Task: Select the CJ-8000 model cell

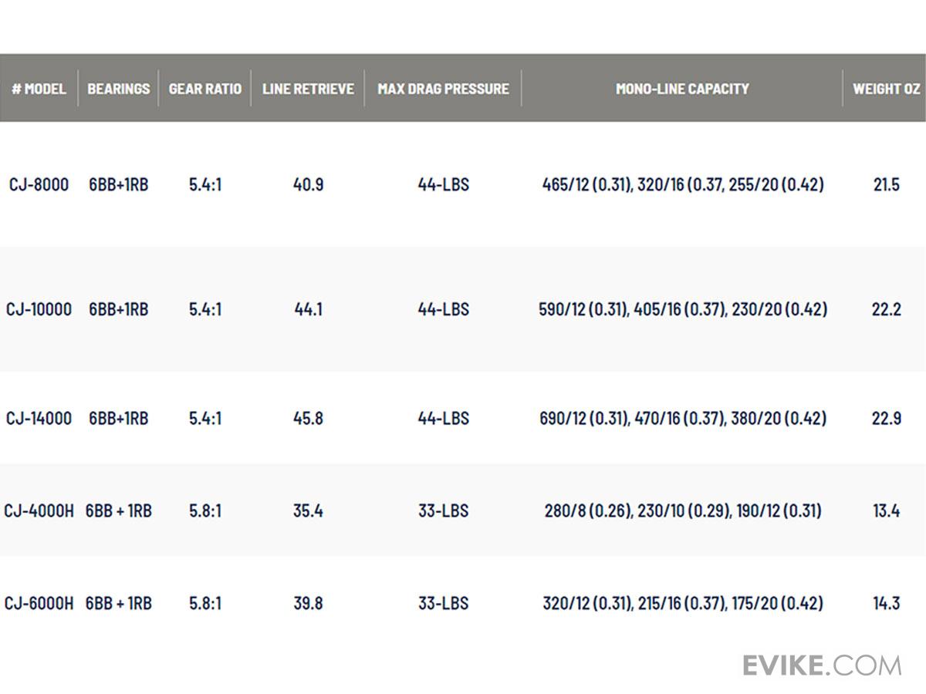Action: coord(39,185)
